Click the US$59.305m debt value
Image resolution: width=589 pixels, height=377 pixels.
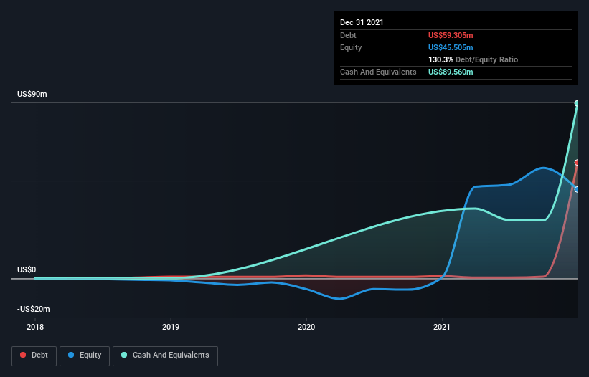click(451, 35)
